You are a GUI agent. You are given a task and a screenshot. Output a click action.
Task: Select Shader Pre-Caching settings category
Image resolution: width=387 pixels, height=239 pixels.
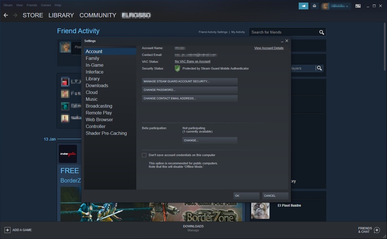[110, 133]
